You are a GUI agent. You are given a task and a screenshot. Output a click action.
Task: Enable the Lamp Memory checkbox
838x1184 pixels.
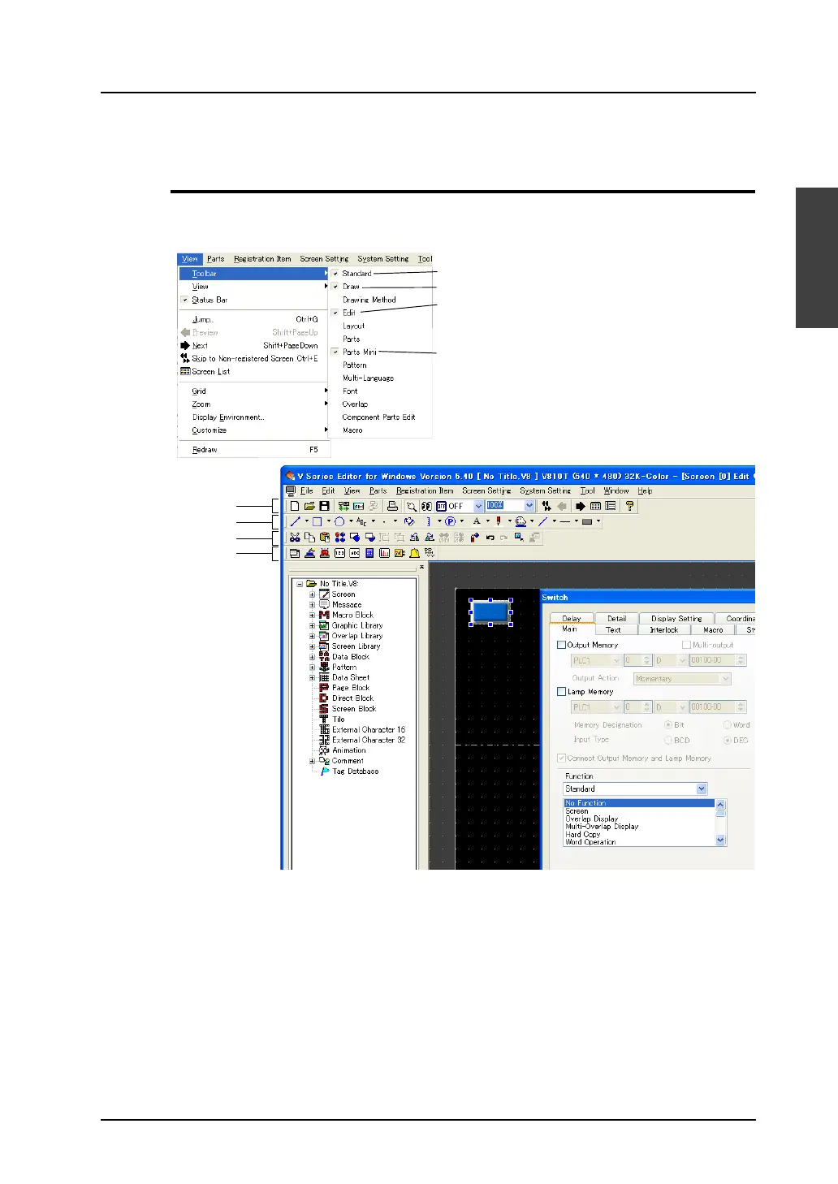tap(561, 692)
